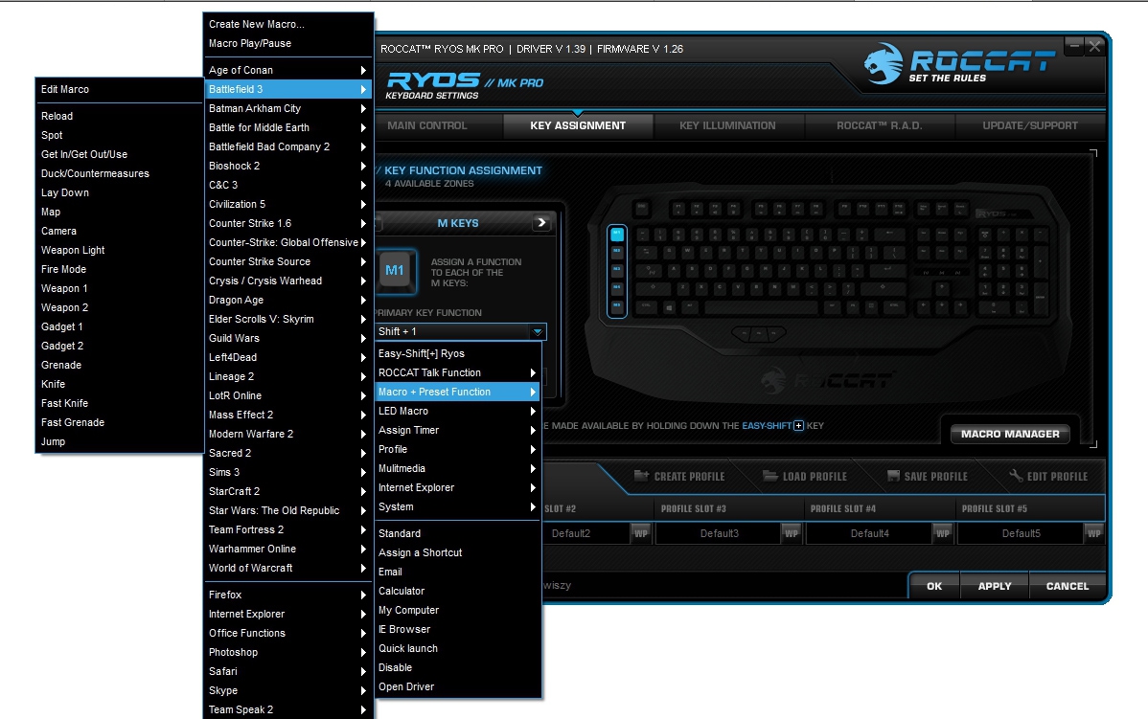Expand the Mulitmedia submenu
Viewport: 1148px width, 719px height.
tap(458, 468)
